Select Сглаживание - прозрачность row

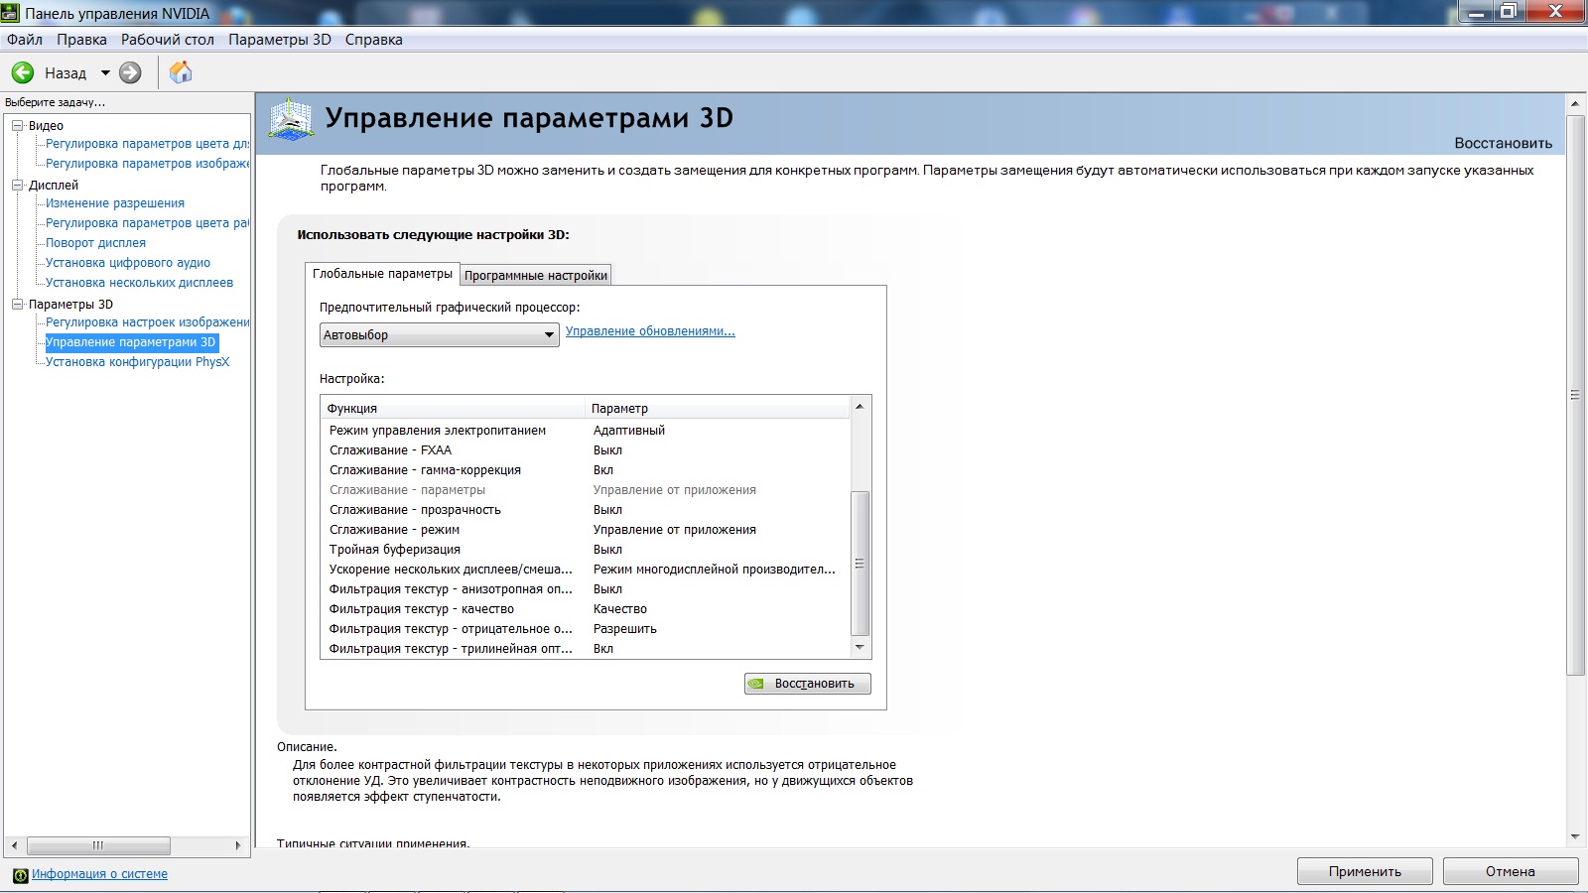pos(586,510)
